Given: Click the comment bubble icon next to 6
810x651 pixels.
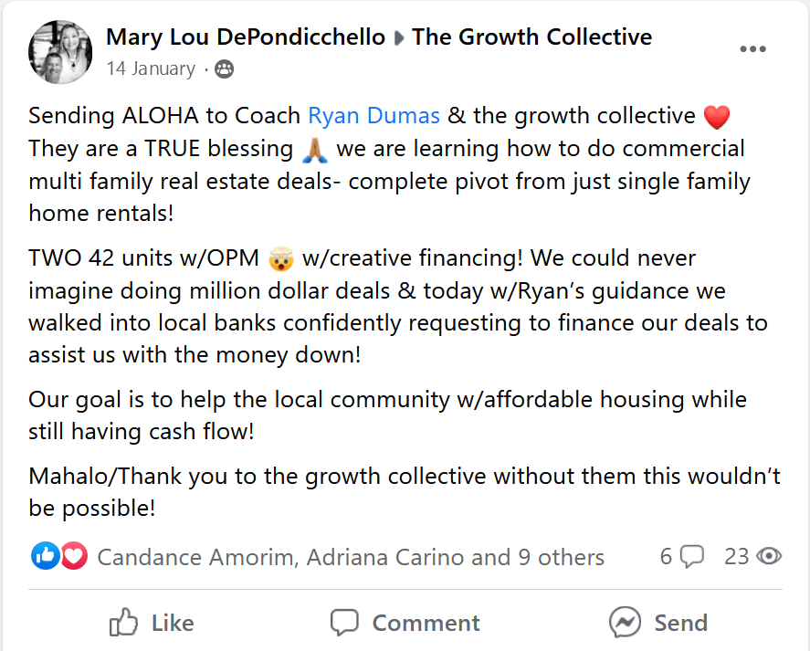Looking at the screenshot, I should (691, 557).
